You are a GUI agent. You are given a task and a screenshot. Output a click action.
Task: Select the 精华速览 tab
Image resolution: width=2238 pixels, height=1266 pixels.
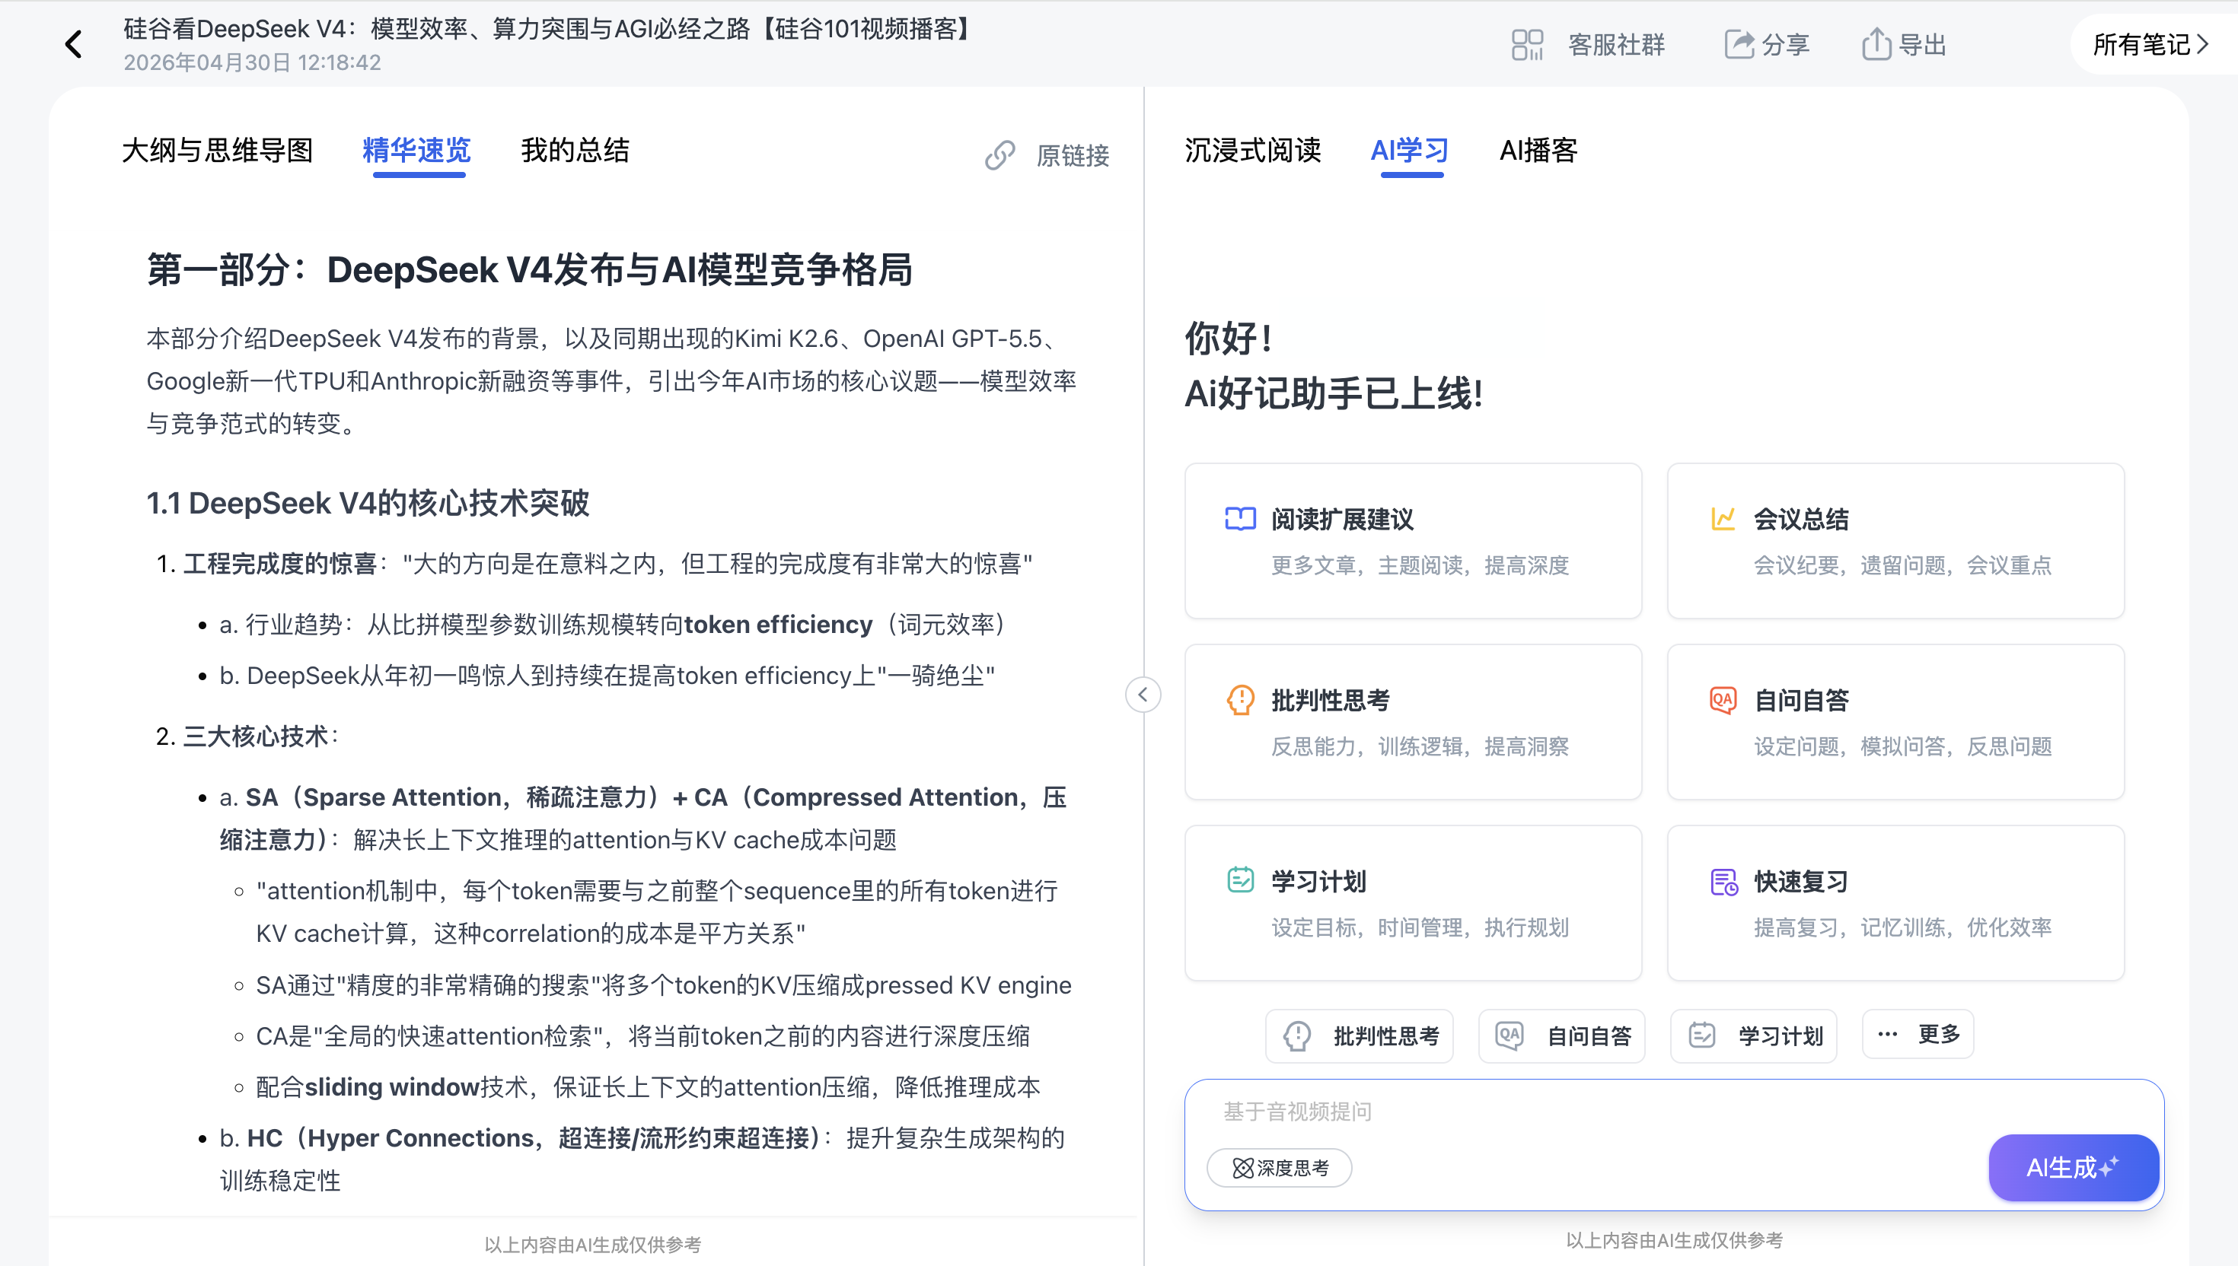(x=416, y=151)
